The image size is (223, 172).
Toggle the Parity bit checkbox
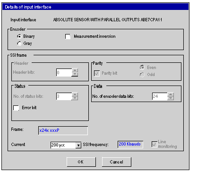[x=97, y=73]
